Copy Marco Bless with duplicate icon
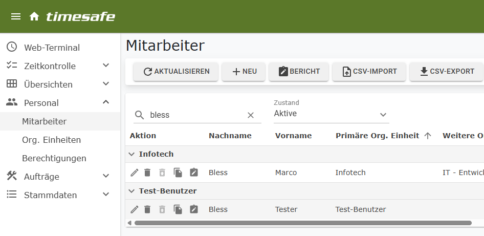Image resolution: width=484 pixels, height=236 pixels. coord(178,173)
